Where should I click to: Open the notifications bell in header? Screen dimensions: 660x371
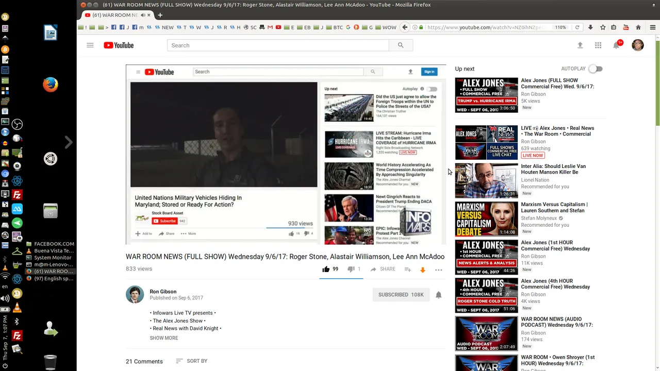[617, 45]
